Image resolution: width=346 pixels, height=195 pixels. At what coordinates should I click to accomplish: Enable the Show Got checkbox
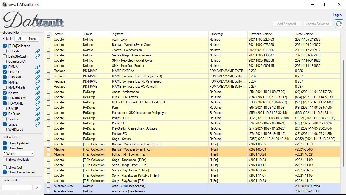click(x=5, y=167)
